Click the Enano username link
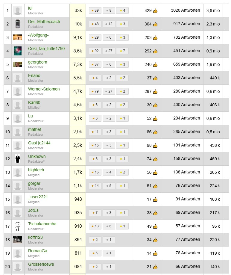231x275 pixels. pyautogui.click(x=34, y=75)
